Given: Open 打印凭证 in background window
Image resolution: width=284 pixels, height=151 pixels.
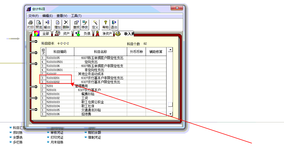Looking at the screenshot, I should click(57, 137).
